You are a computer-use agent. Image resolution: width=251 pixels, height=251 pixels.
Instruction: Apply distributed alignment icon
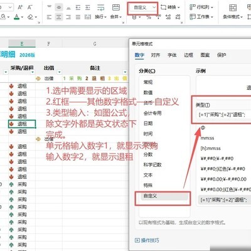click(88, 17)
